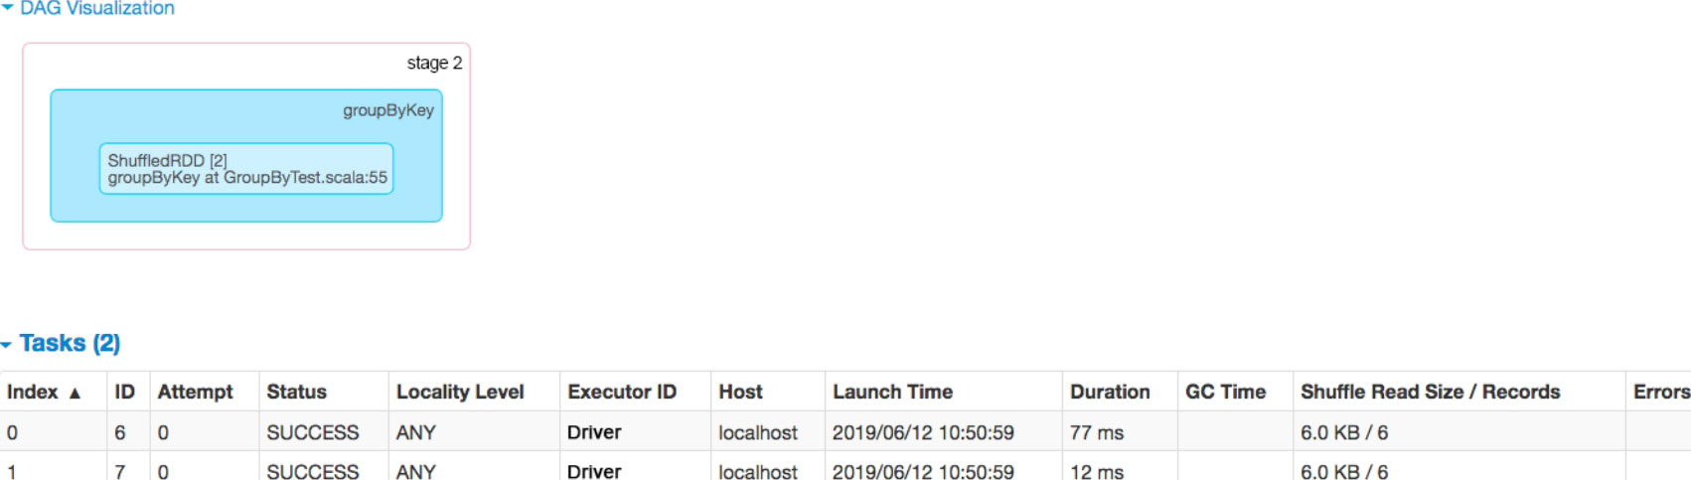
Task: Click the groupByKey cluster label
Action: pos(388,110)
